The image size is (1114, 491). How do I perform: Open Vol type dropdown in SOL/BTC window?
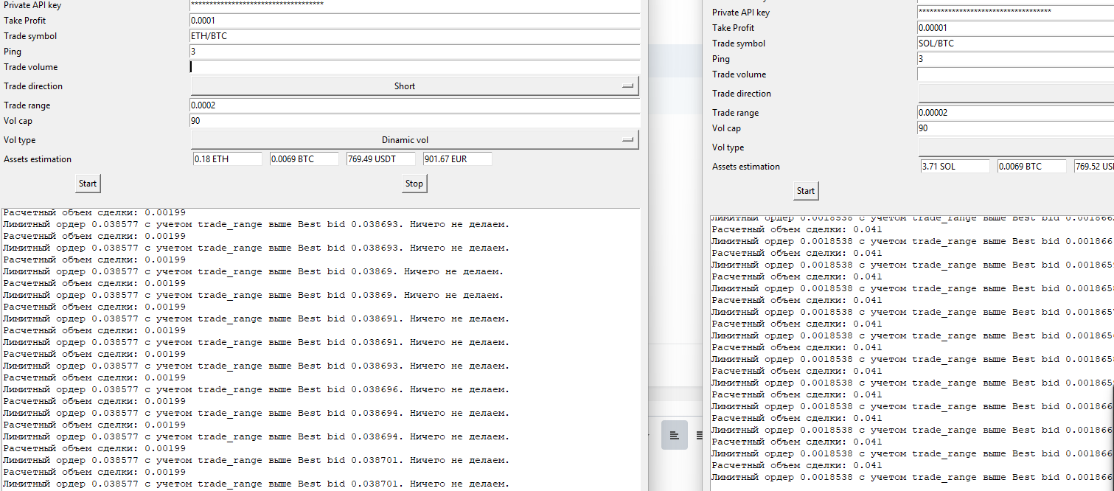coord(1015,147)
